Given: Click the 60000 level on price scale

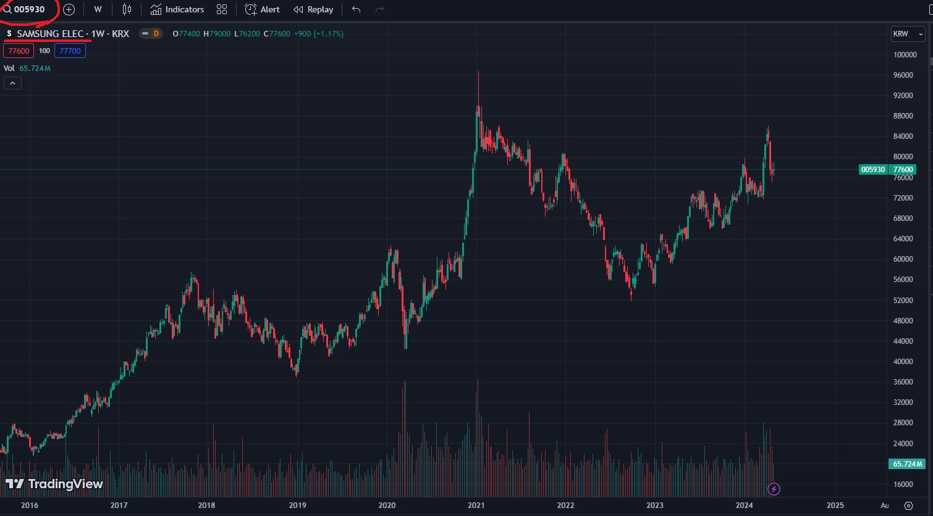Looking at the screenshot, I should tap(904, 259).
